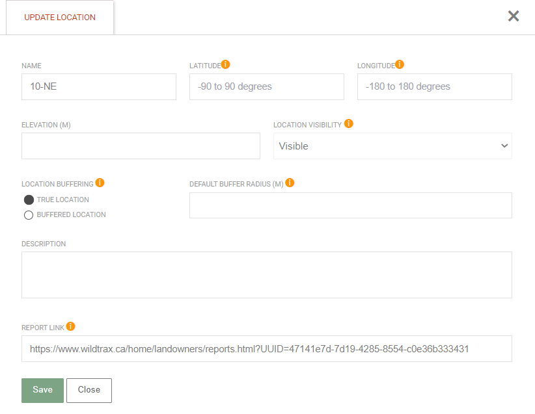The image size is (535, 414).
Task: Select the True Location radio button
Action: click(x=29, y=200)
